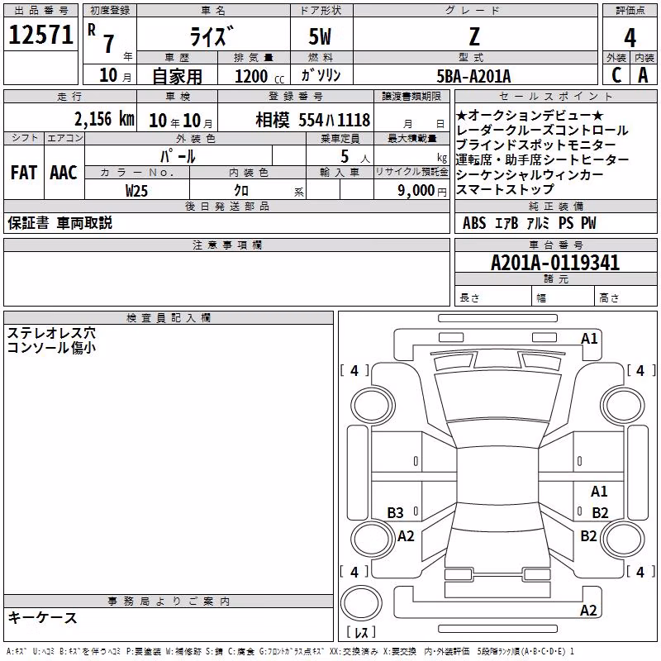Select 車両取説 text
This screenshot has height=661, width=661.
84,222
